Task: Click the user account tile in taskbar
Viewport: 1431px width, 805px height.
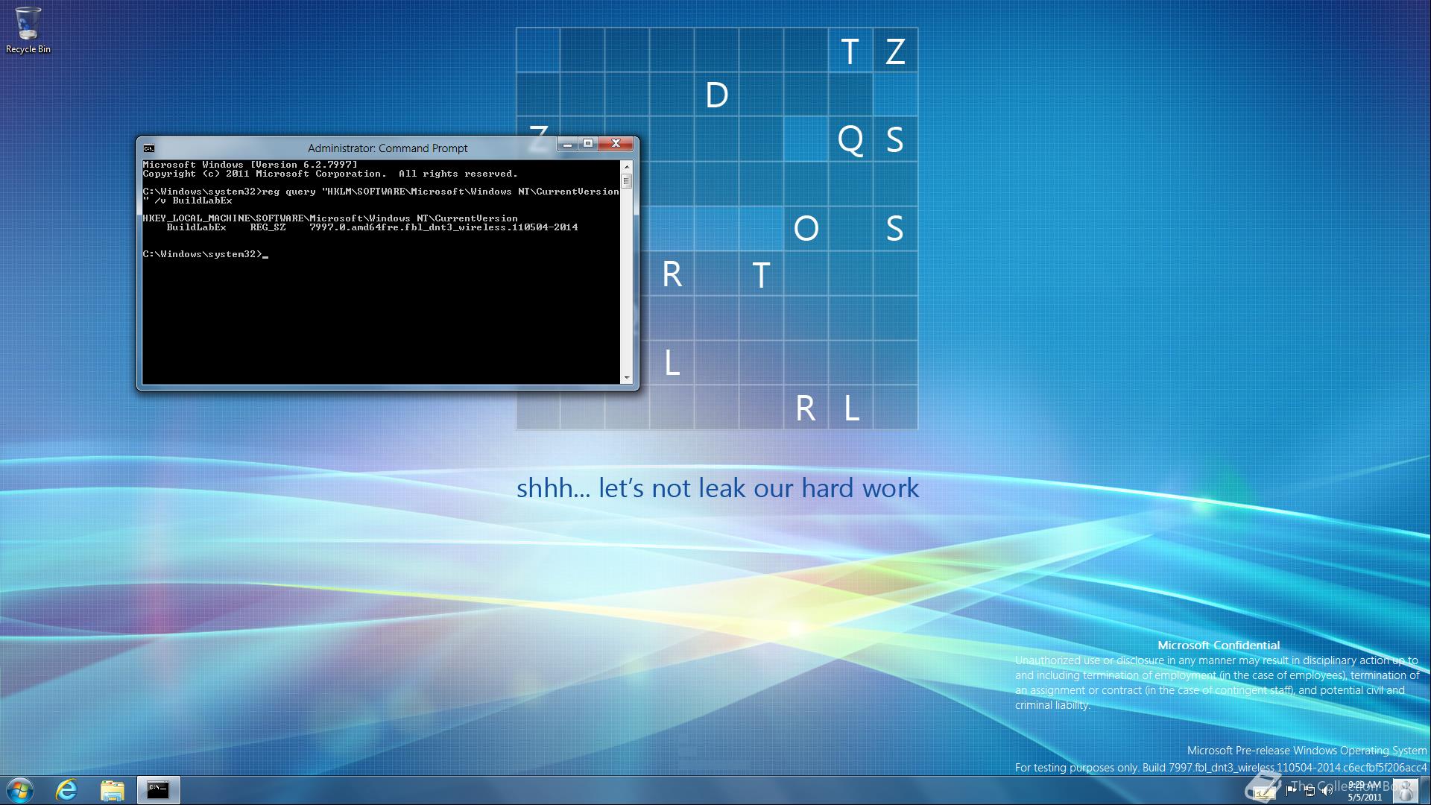Action: [x=1405, y=790]
